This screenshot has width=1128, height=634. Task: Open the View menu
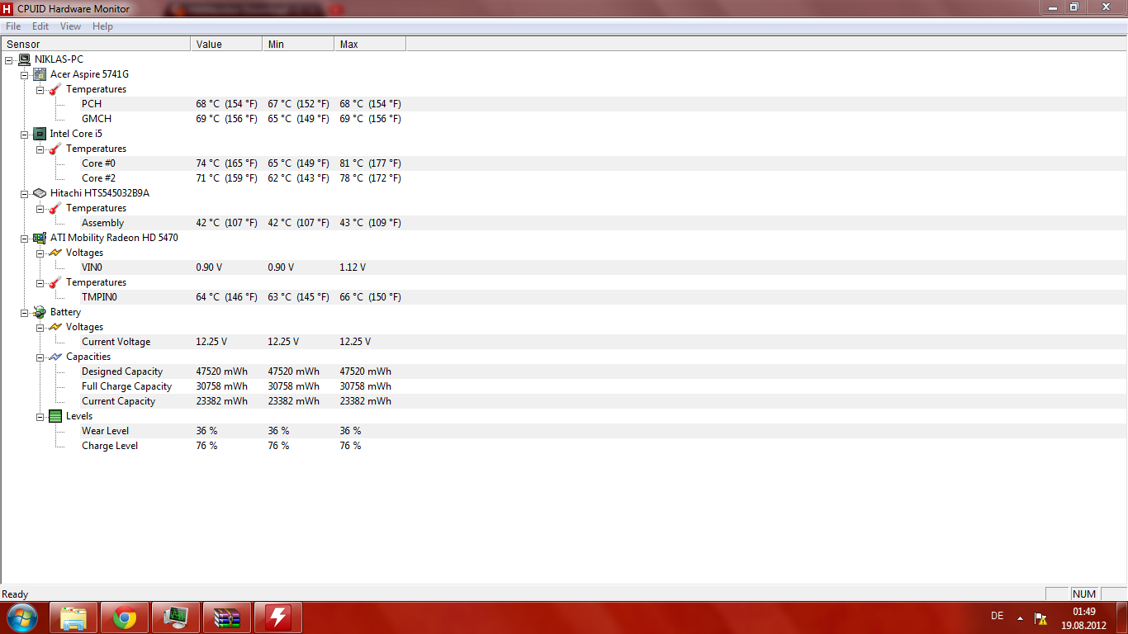coord(70,26)
